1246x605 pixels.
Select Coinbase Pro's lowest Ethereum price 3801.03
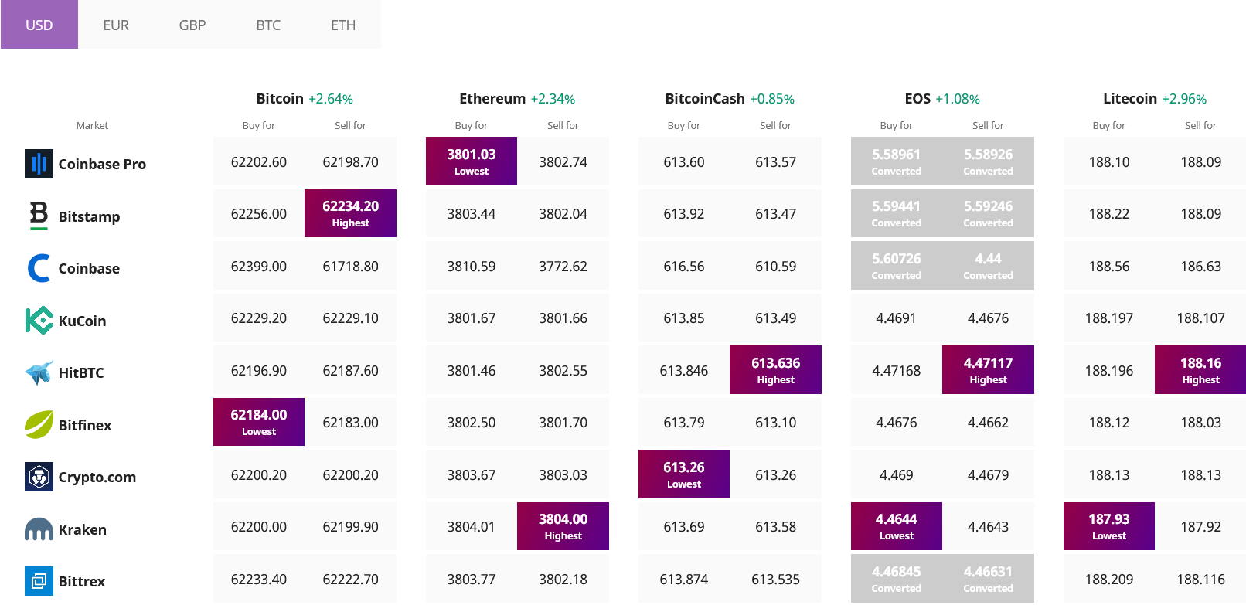(472, 161)
